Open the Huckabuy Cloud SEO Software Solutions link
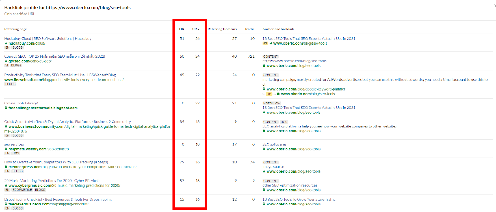Image resolution: width=496 pixels, height=212 pixels. pos(48,39)
